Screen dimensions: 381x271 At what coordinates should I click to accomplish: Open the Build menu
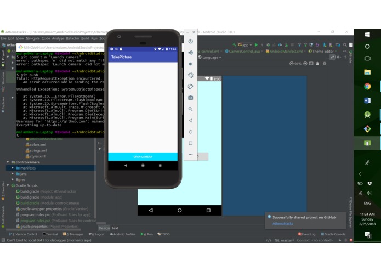point(85,38)
